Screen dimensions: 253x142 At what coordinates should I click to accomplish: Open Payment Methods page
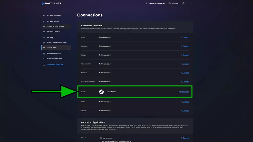pos(54,53)
